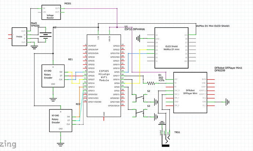The image size is (253, 151).
Task: Click the GPIO25 pin label on ESP32
Action: pyautogui.click(x=91, y=72)
